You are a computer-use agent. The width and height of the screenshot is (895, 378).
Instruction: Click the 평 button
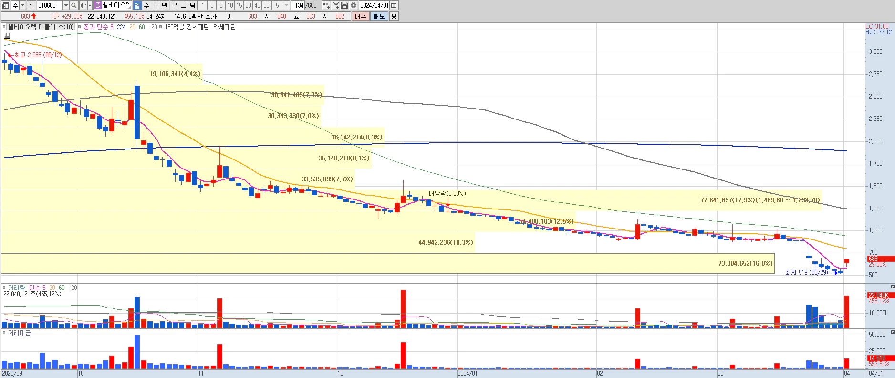pyautogui.click(x=394, y=16)
